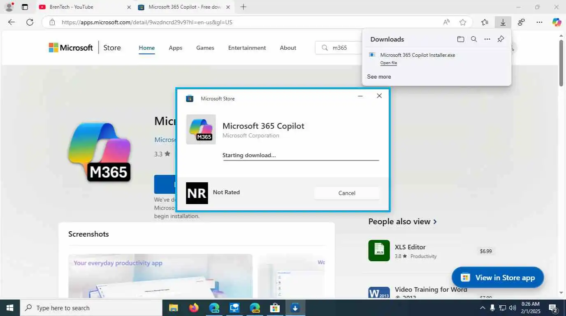This screenshot has height=316, width=566.
Task: Add this page to favorites
Action: pyautogui.click(x=463, y=22)
